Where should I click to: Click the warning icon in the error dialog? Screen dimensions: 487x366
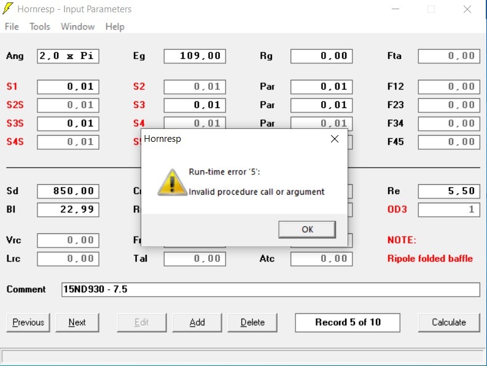tap(173, 182)
